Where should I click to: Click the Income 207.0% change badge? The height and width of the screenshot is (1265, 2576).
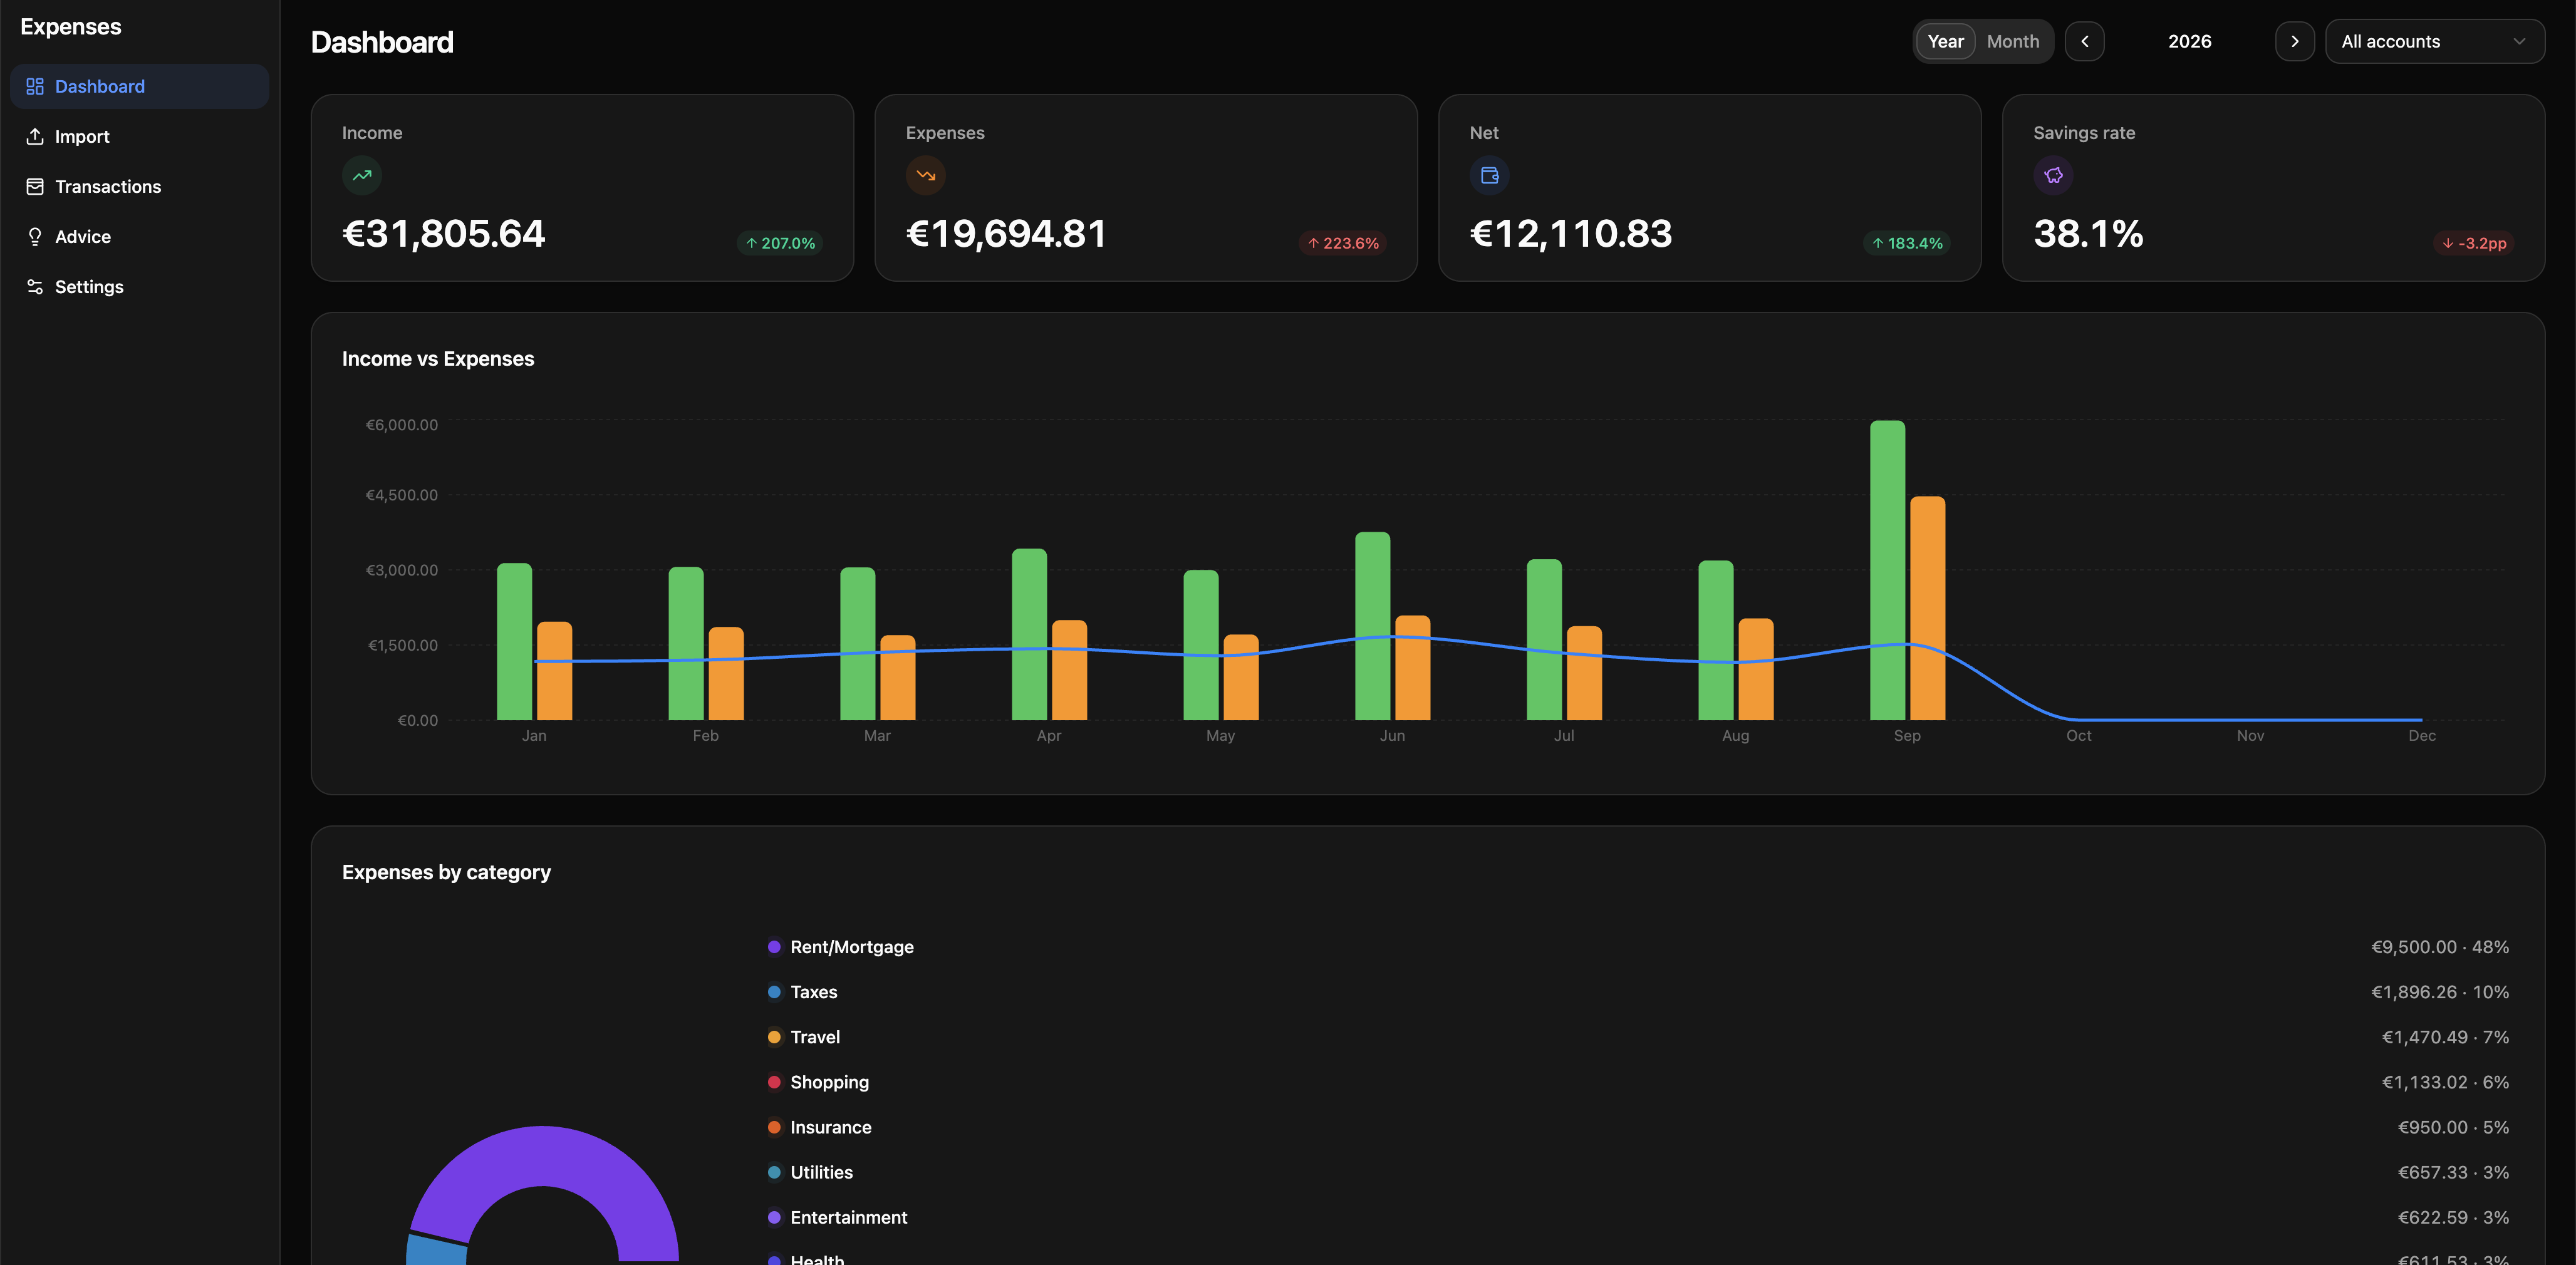[780, 243]
